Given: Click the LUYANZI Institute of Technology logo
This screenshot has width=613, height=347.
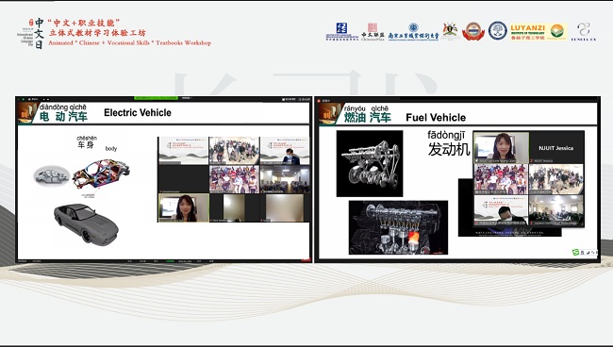Looking at the screenshot, I should coord(538,32).
